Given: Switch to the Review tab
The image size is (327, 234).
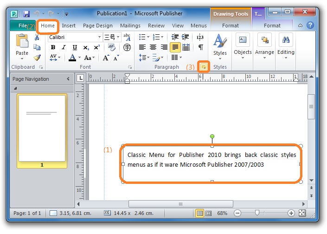Looking at the screenshot, I should (x=156, y=26).
